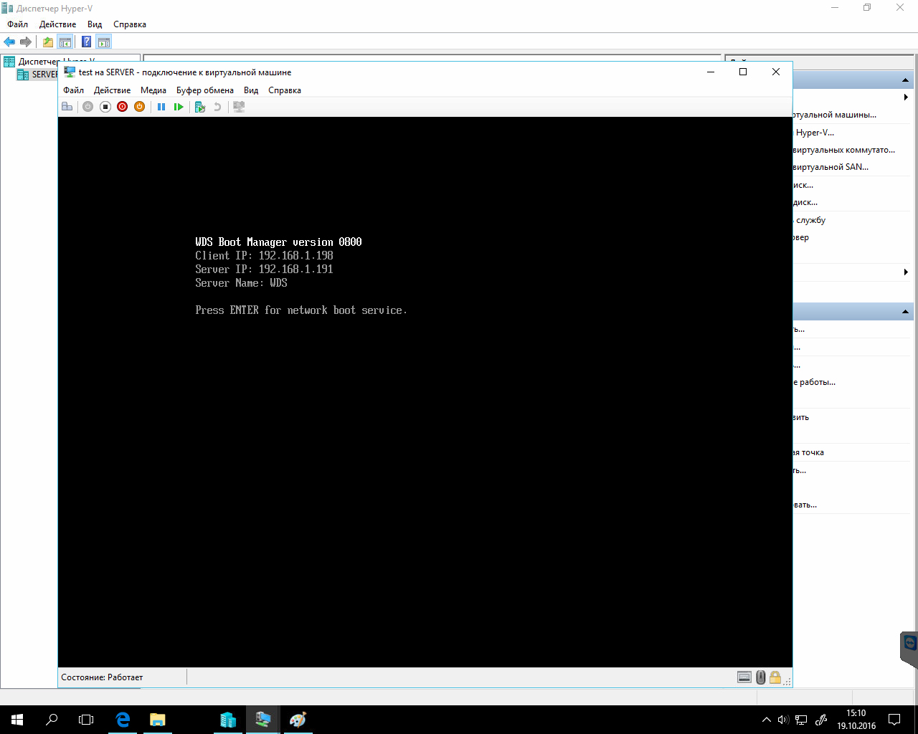Viewport: 918px width, 734px height.
Task: Expand the first submenu arrow in Actions pane
Action: pyautogui.click(x=906, y=97)
